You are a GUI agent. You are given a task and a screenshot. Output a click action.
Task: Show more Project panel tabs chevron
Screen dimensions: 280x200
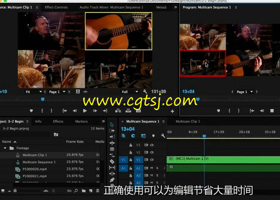[x=103, y=121]
